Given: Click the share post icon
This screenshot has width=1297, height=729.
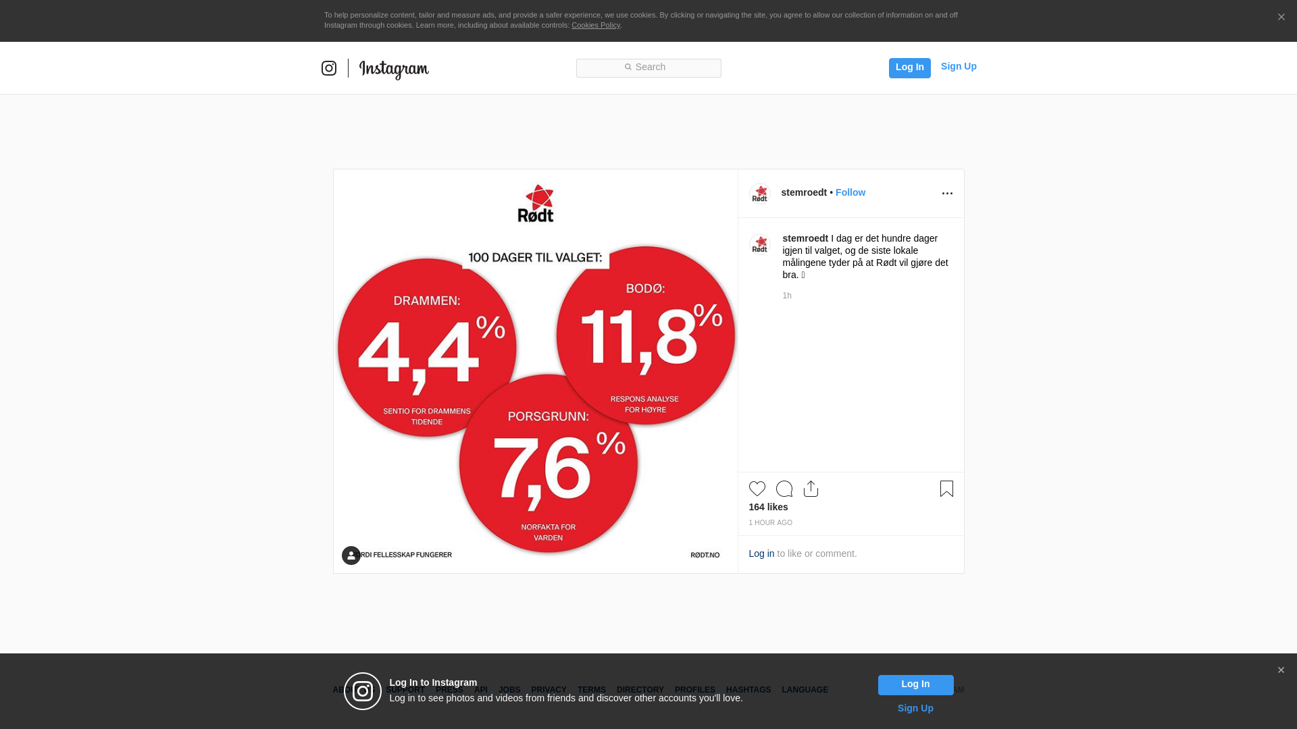Looking at the screenshot, I should [811, 489].
